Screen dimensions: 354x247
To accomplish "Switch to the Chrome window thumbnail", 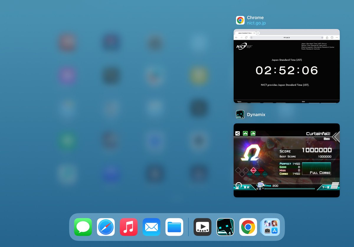I will [x=287, y=66].
